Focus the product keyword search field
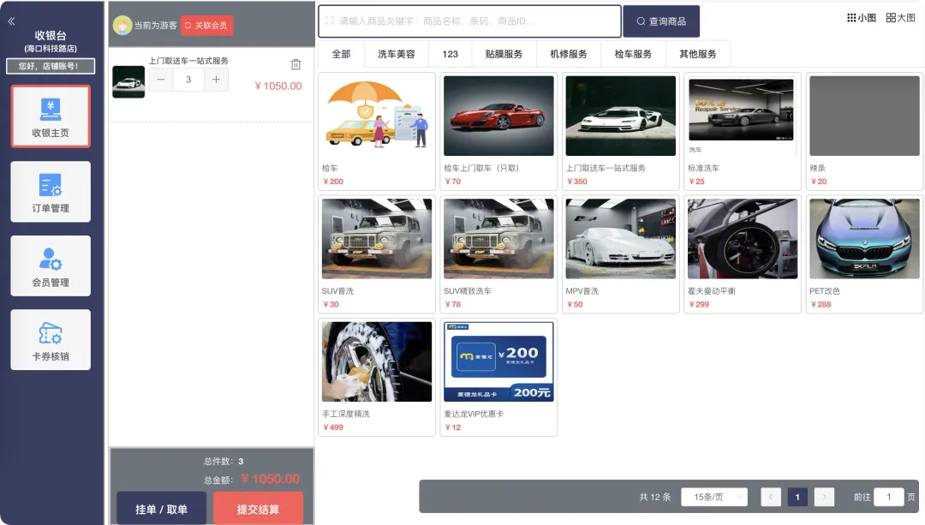Screen dimensions: 925x525 pyautogui.click(x=469, y=21)
